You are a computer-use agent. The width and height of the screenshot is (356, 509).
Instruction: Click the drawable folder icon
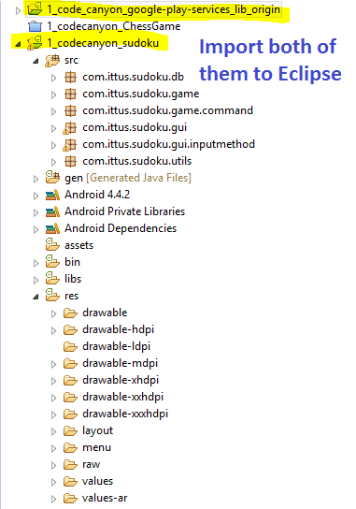point(70,313)
